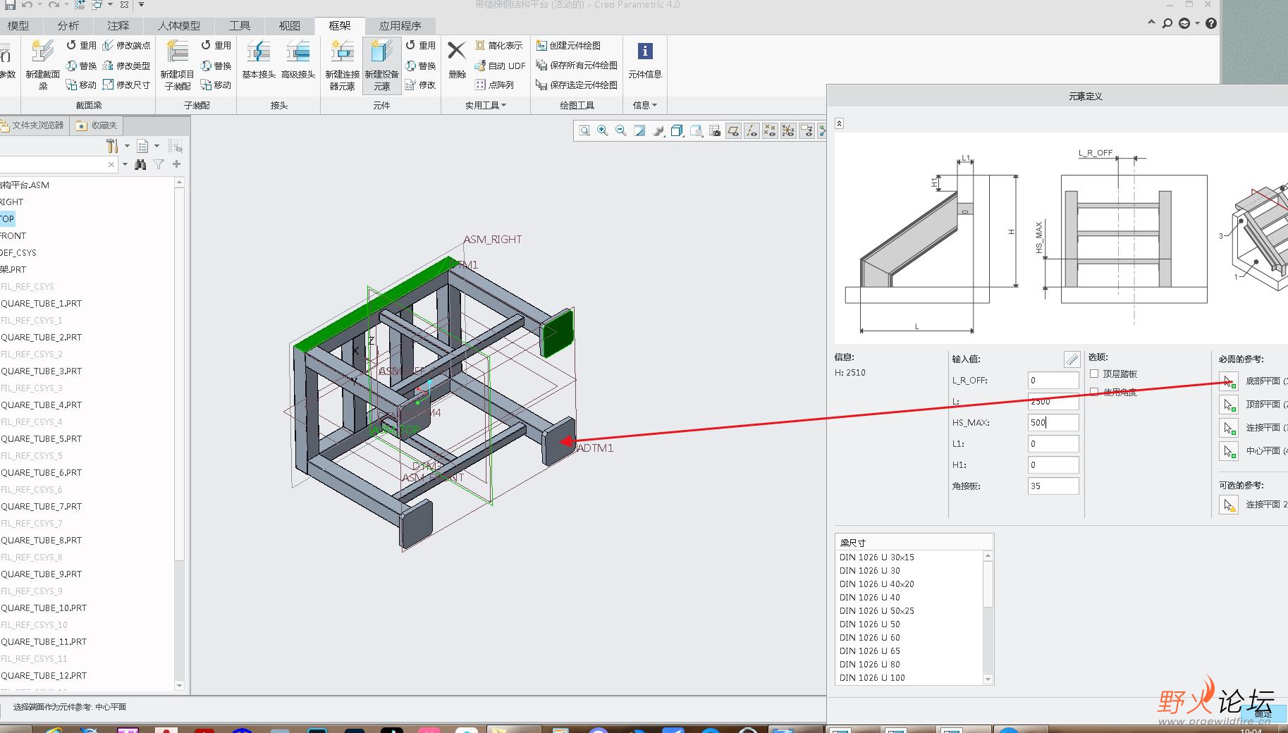Switch to 人体模型 ribbon tab
This screenshot has width=1288, height=733.
coord(179,25)
